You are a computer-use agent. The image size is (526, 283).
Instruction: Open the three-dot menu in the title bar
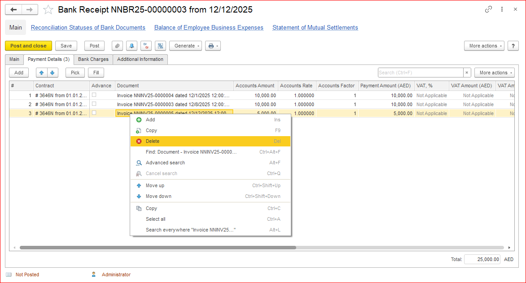point(502,9)
